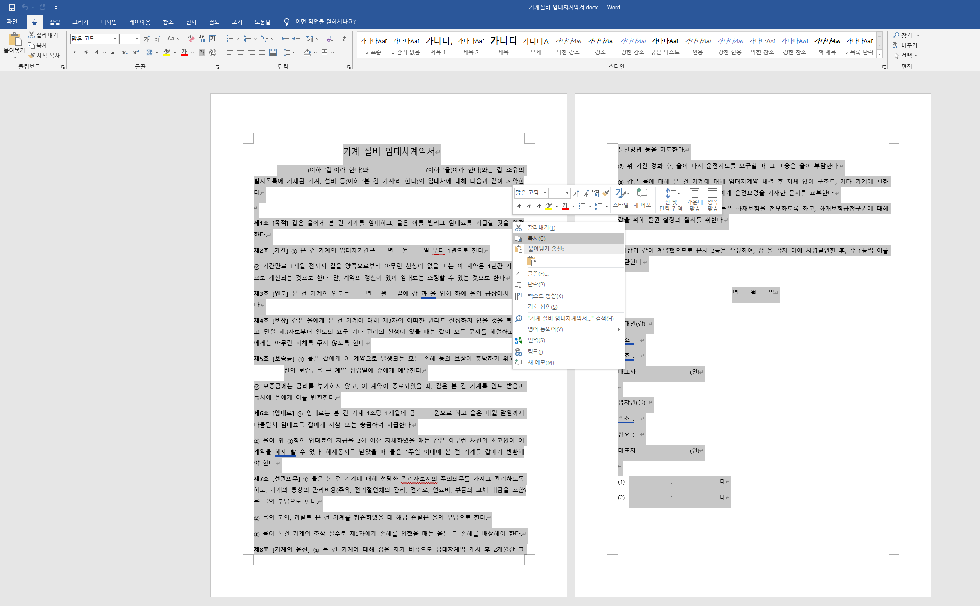Activate the Format Painter (서식 복사) in the ribbon
The image size is (980, 606).
(44, 56)
